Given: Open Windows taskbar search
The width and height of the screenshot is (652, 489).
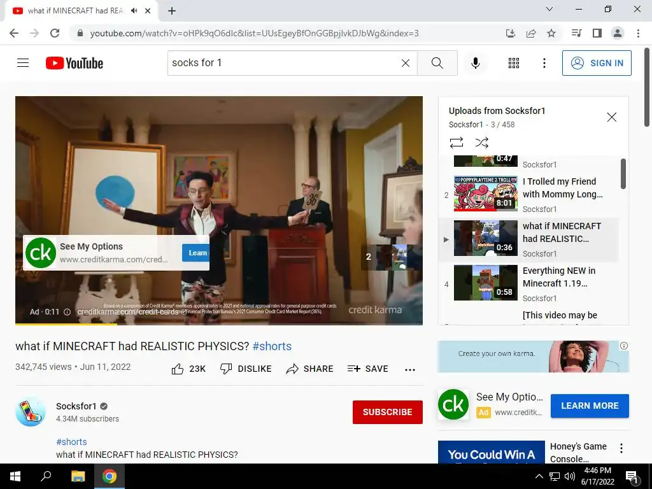Looking at the screenshot, I should [46, 476].
